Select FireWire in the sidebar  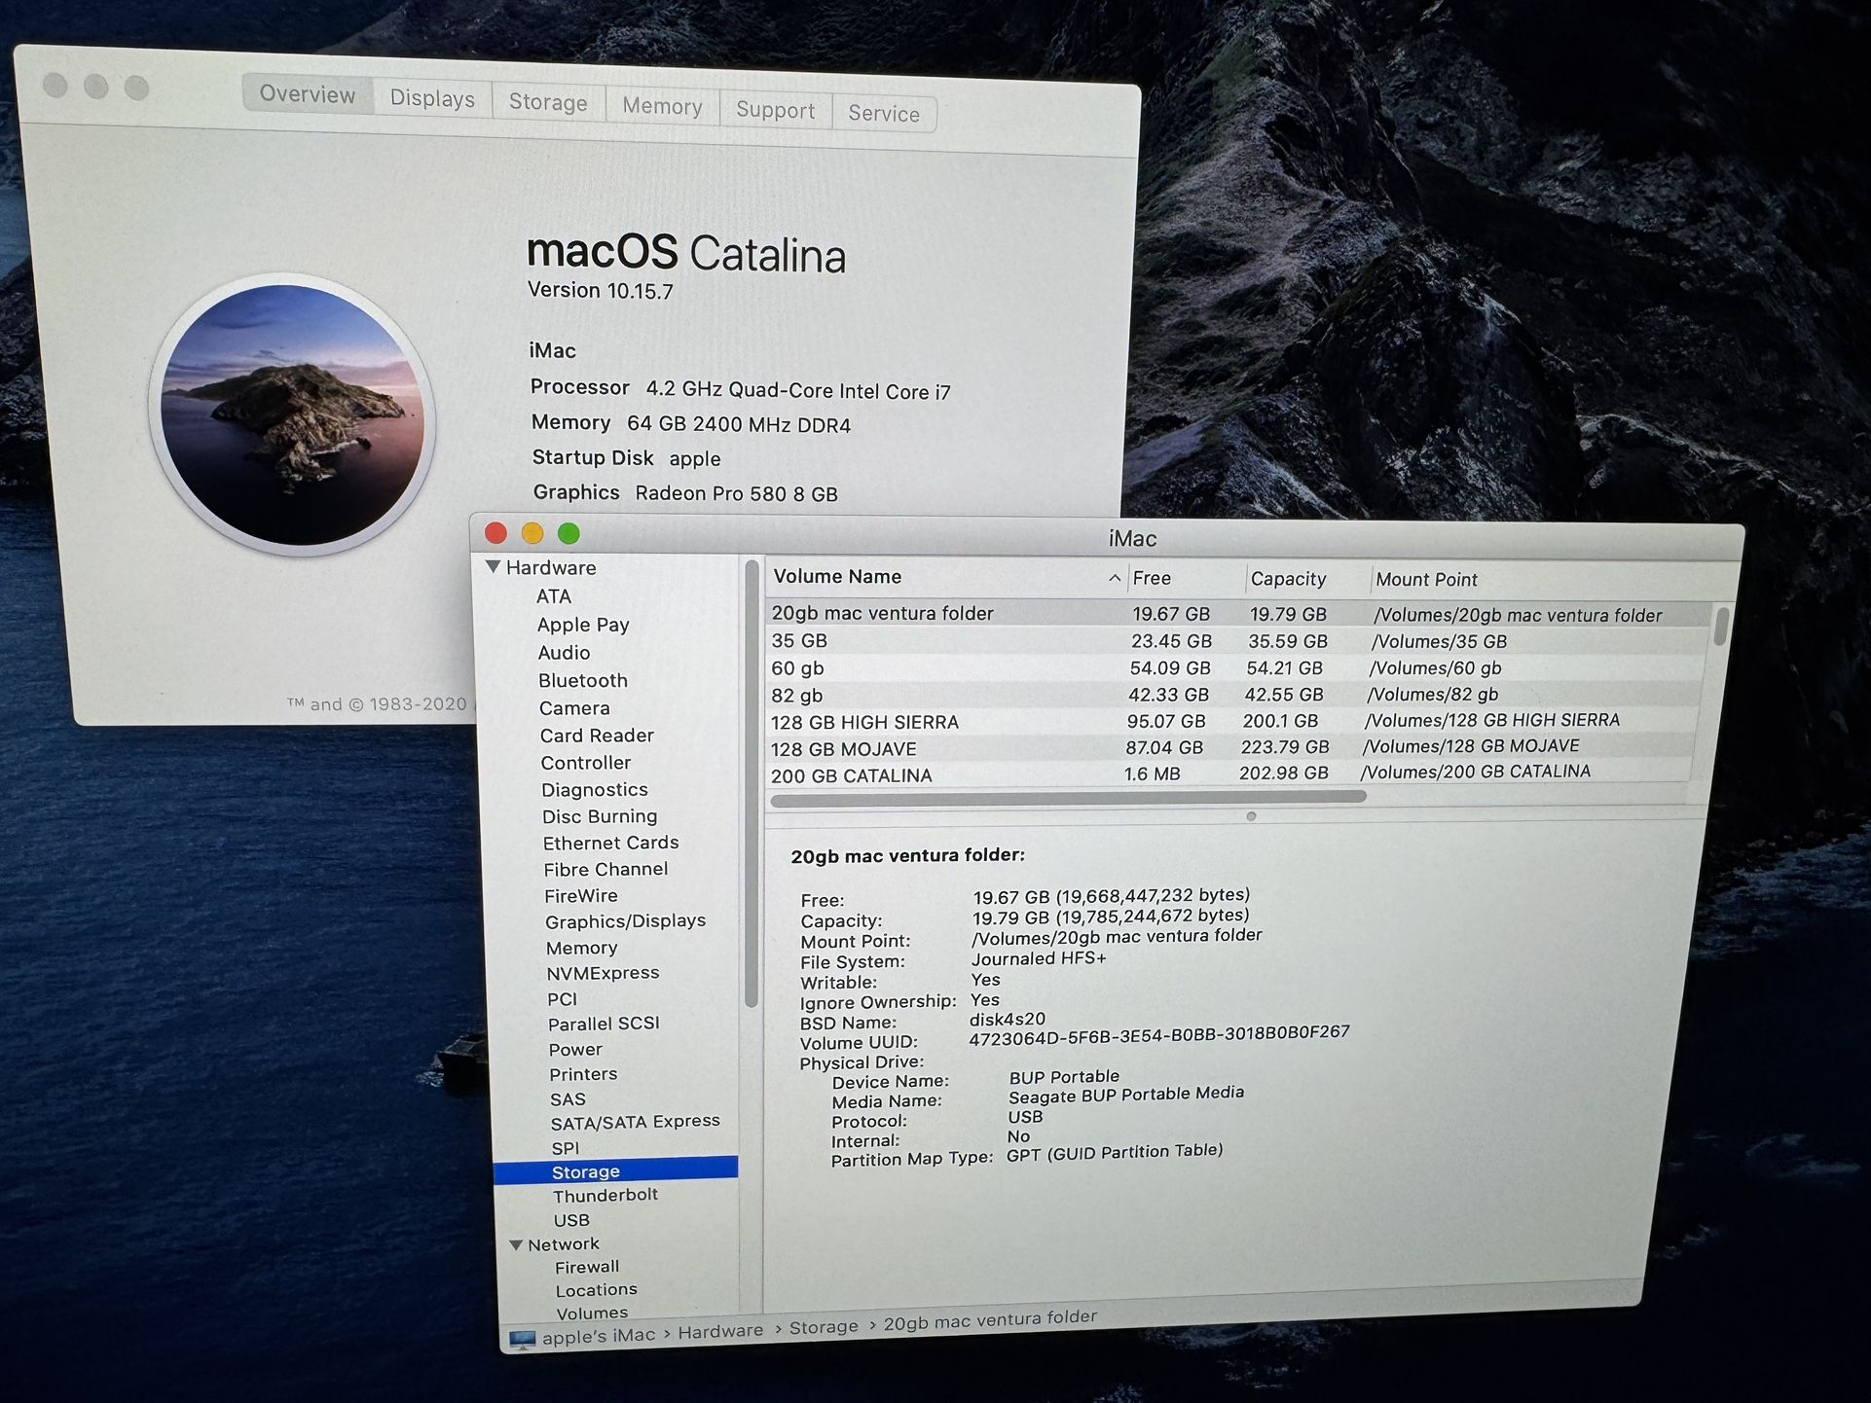[580, 895]
